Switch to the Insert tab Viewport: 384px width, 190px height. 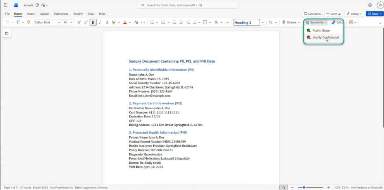(31, 14)
